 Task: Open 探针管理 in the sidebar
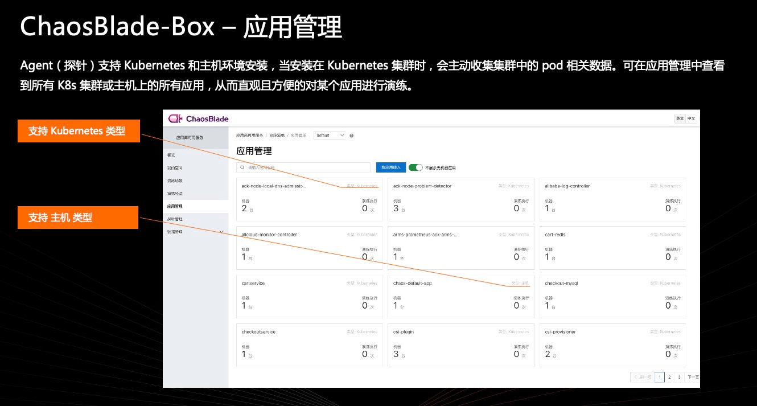click(175, 219)
